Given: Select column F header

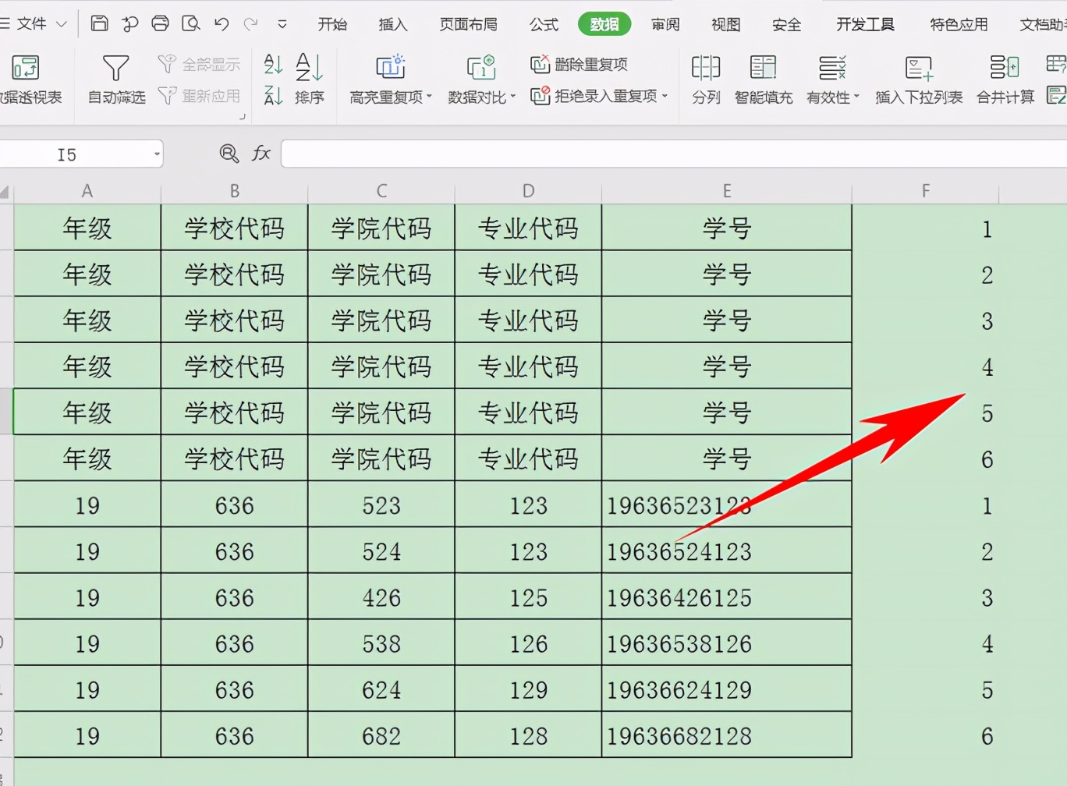Looking at the screenshot, I should 925,191.
